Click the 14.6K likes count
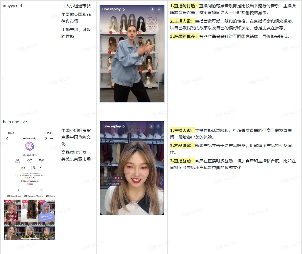The image size is (302, 254). (42, 161)
